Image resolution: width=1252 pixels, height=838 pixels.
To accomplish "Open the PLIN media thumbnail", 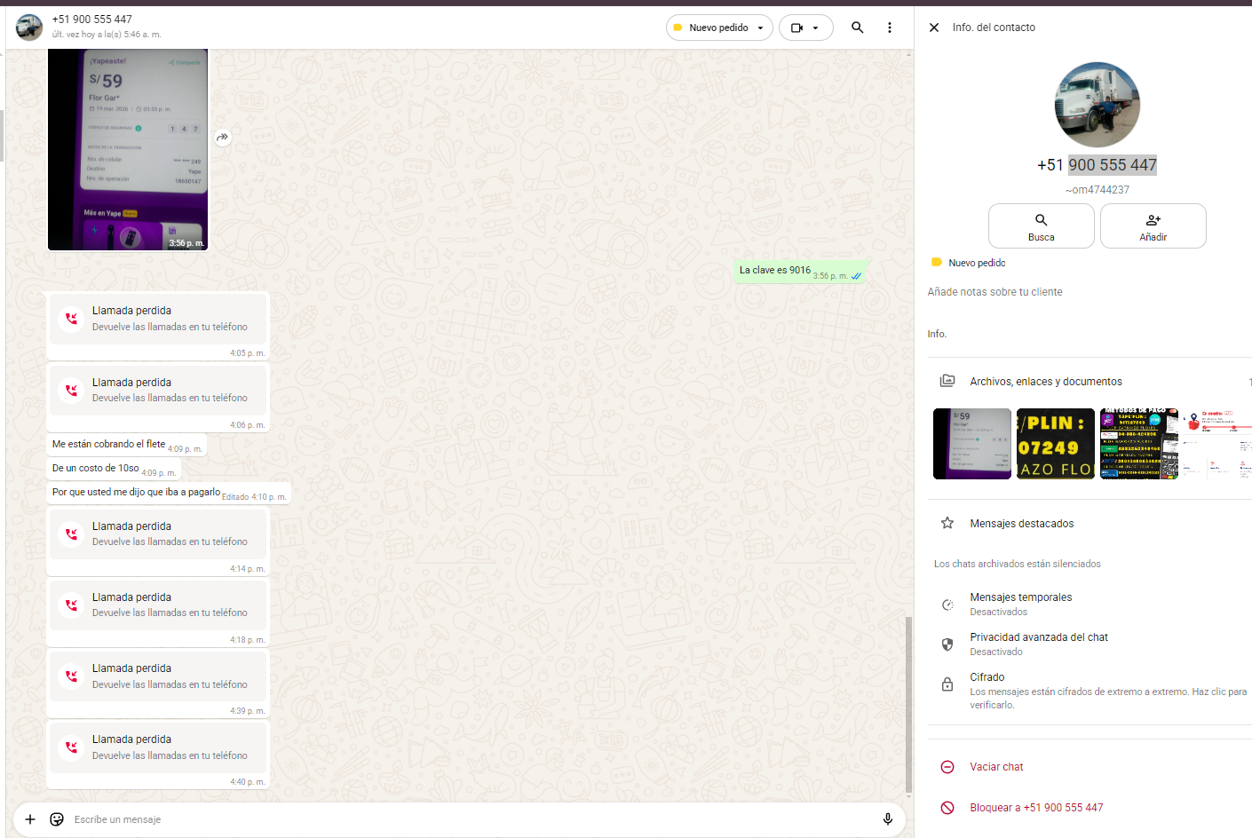I will click(1055, 444).
